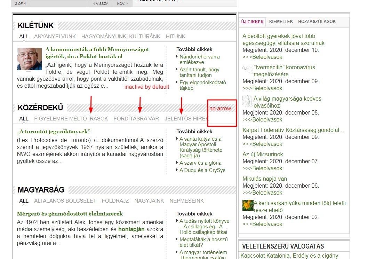Open link Azért tanult, hogy tanítani tudjon
The height and width of the screenshot is (259, 376).
point(200,72)
